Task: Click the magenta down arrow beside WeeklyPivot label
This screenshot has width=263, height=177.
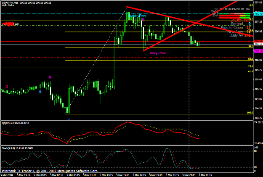Action: (143, 20)
